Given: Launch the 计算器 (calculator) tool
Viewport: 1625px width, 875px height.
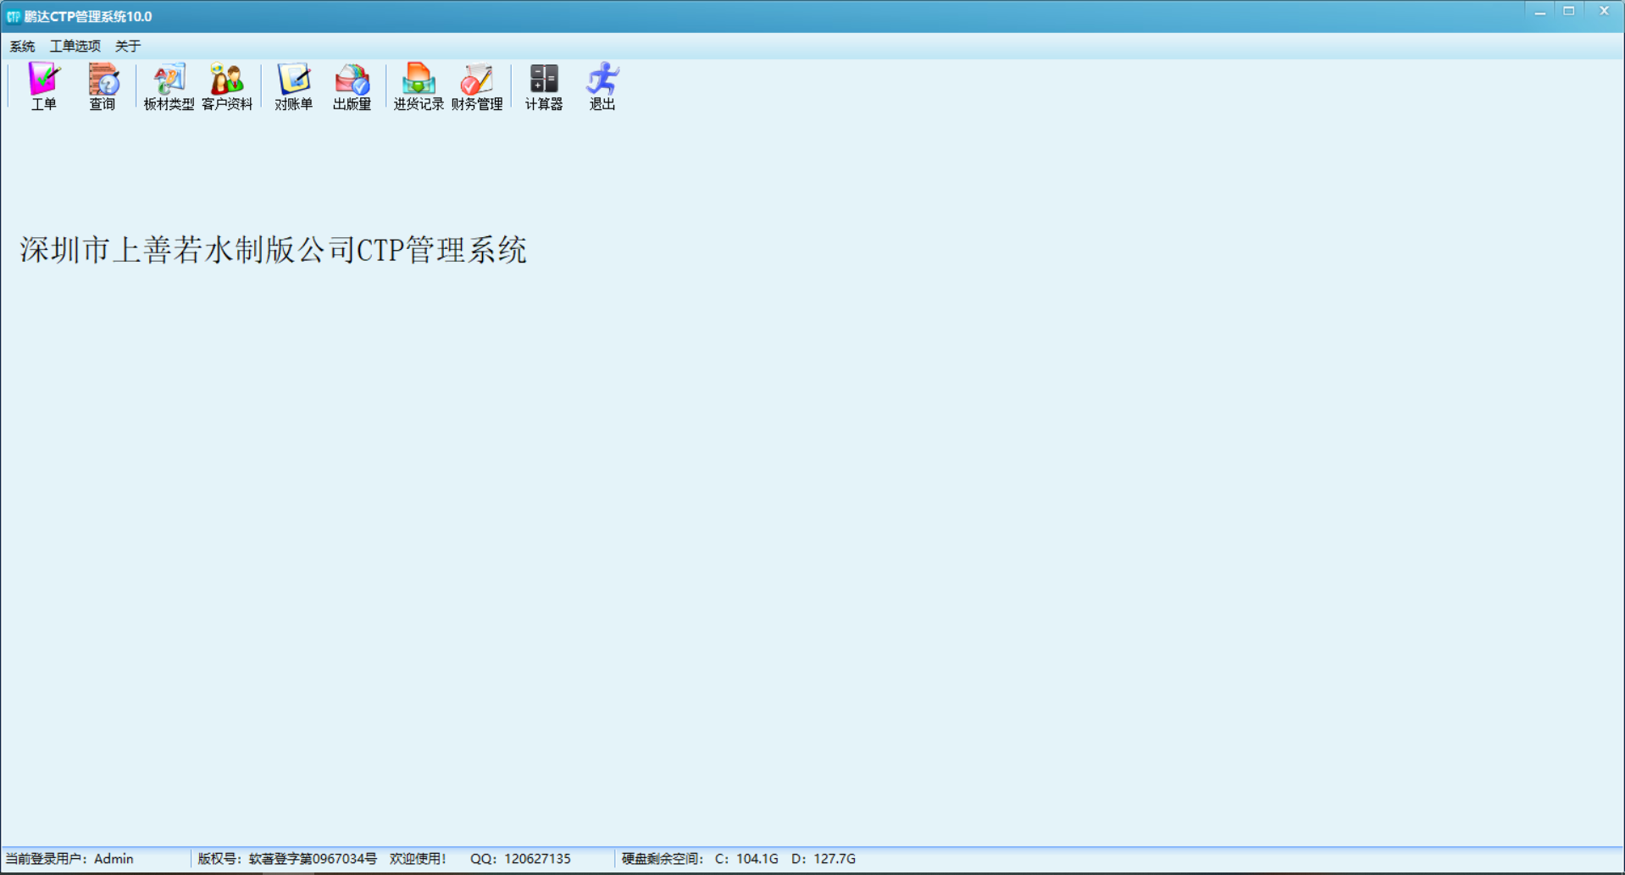Looking at the screenshot, I should (543, 86).
